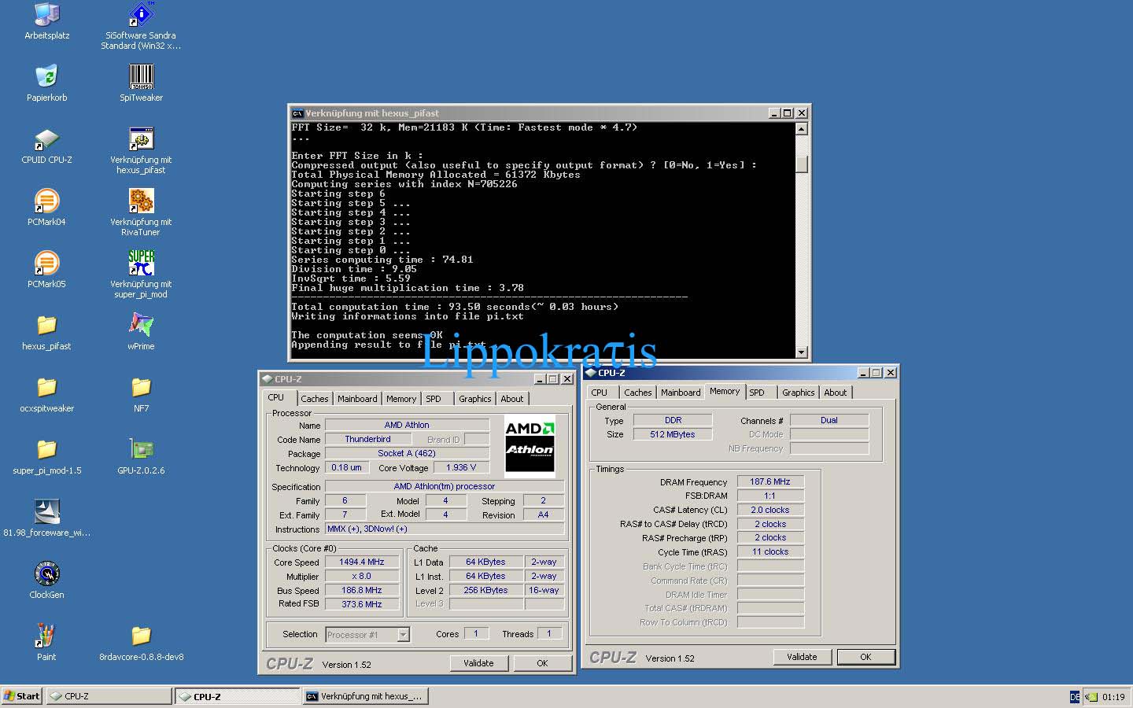Click the Core Voltage 1.936 V value
Viewport: 1133px width, 708px height.
click(461, 467)
